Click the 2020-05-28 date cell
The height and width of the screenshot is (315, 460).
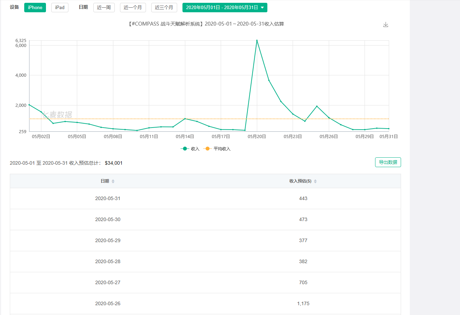(x=108, y=261)
